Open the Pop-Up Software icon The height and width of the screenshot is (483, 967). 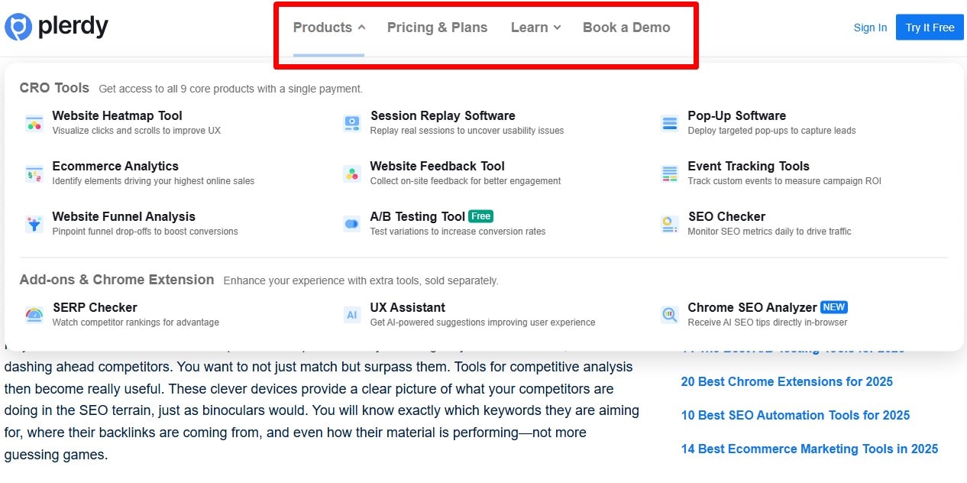point(669,122)
